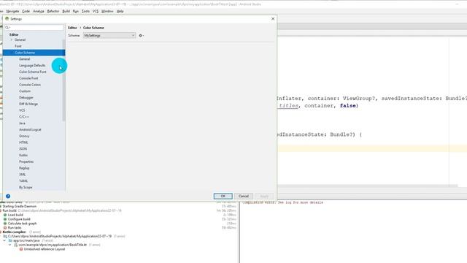Select HTML color scheme entry
This screenshot has height=263, width=467.
click(x=23, y=142)
